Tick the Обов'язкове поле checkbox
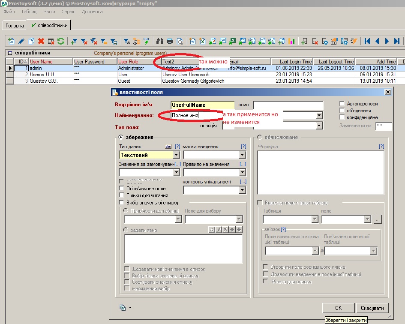This screenshot has width=405, height=324. [122, 189]
